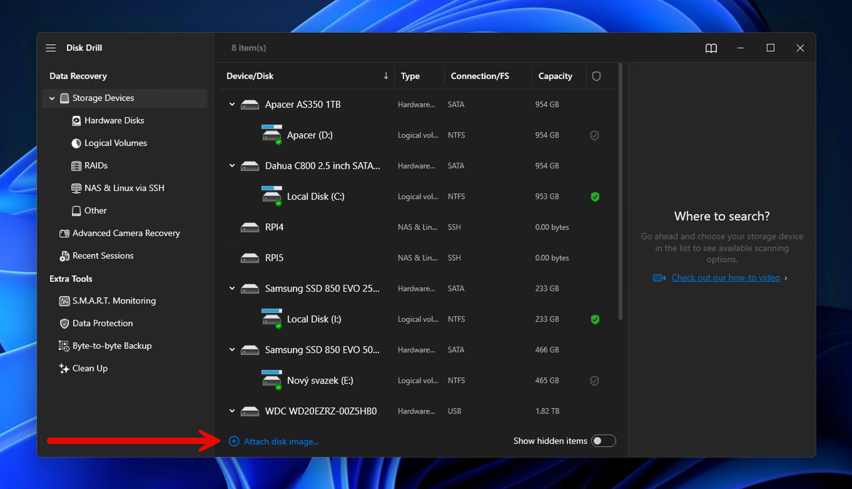Collapse the Apacer AS350 1TB disk
Screen dimensions: 852x489
(232, 105)
